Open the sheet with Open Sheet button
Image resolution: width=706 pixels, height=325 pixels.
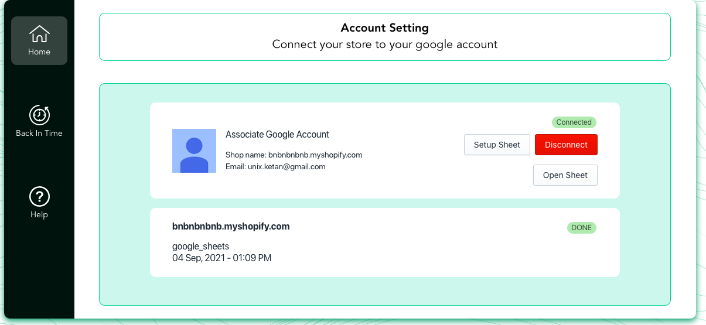pos(565,175)
